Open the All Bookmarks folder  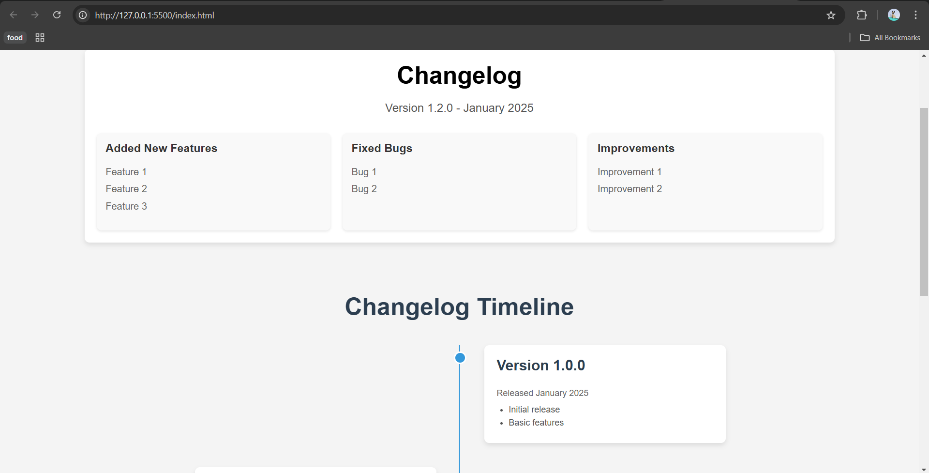(x=890, y=38)
